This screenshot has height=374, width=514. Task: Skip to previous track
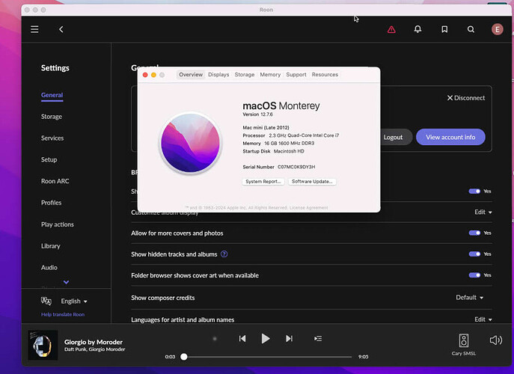tap(242, 339)
